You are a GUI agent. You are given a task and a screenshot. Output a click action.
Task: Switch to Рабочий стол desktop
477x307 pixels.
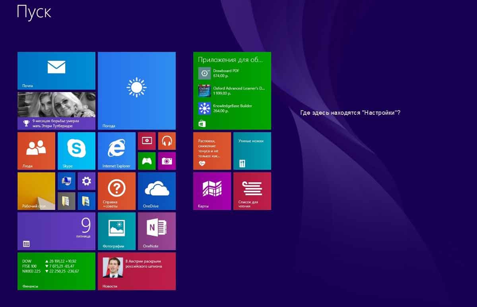coord(36,192)
